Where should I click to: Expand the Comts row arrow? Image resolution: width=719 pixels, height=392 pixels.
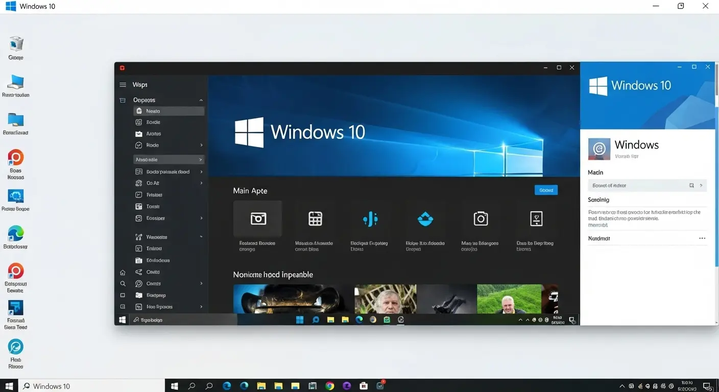tap(201, 283)
